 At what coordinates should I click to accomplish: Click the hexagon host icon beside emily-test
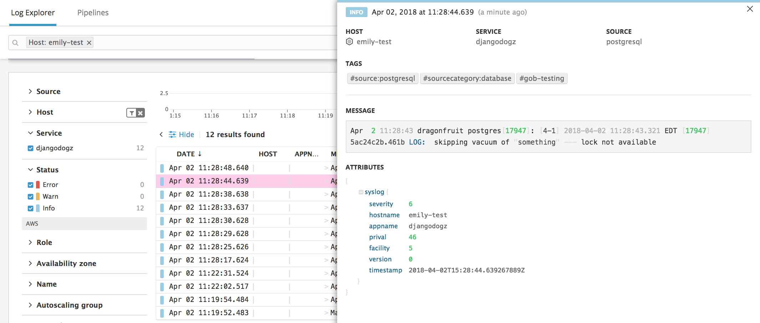click(x=350, y=42)
